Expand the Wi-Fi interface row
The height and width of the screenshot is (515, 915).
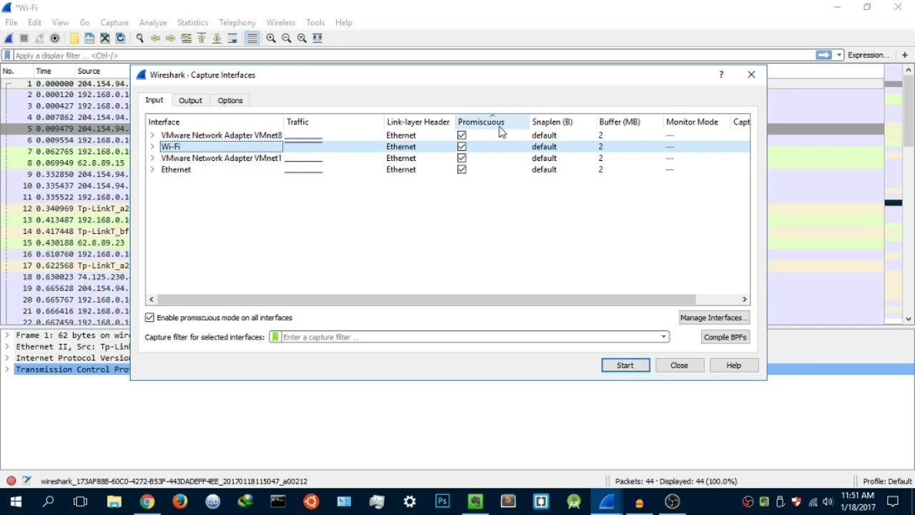click(x=152, y=147)
